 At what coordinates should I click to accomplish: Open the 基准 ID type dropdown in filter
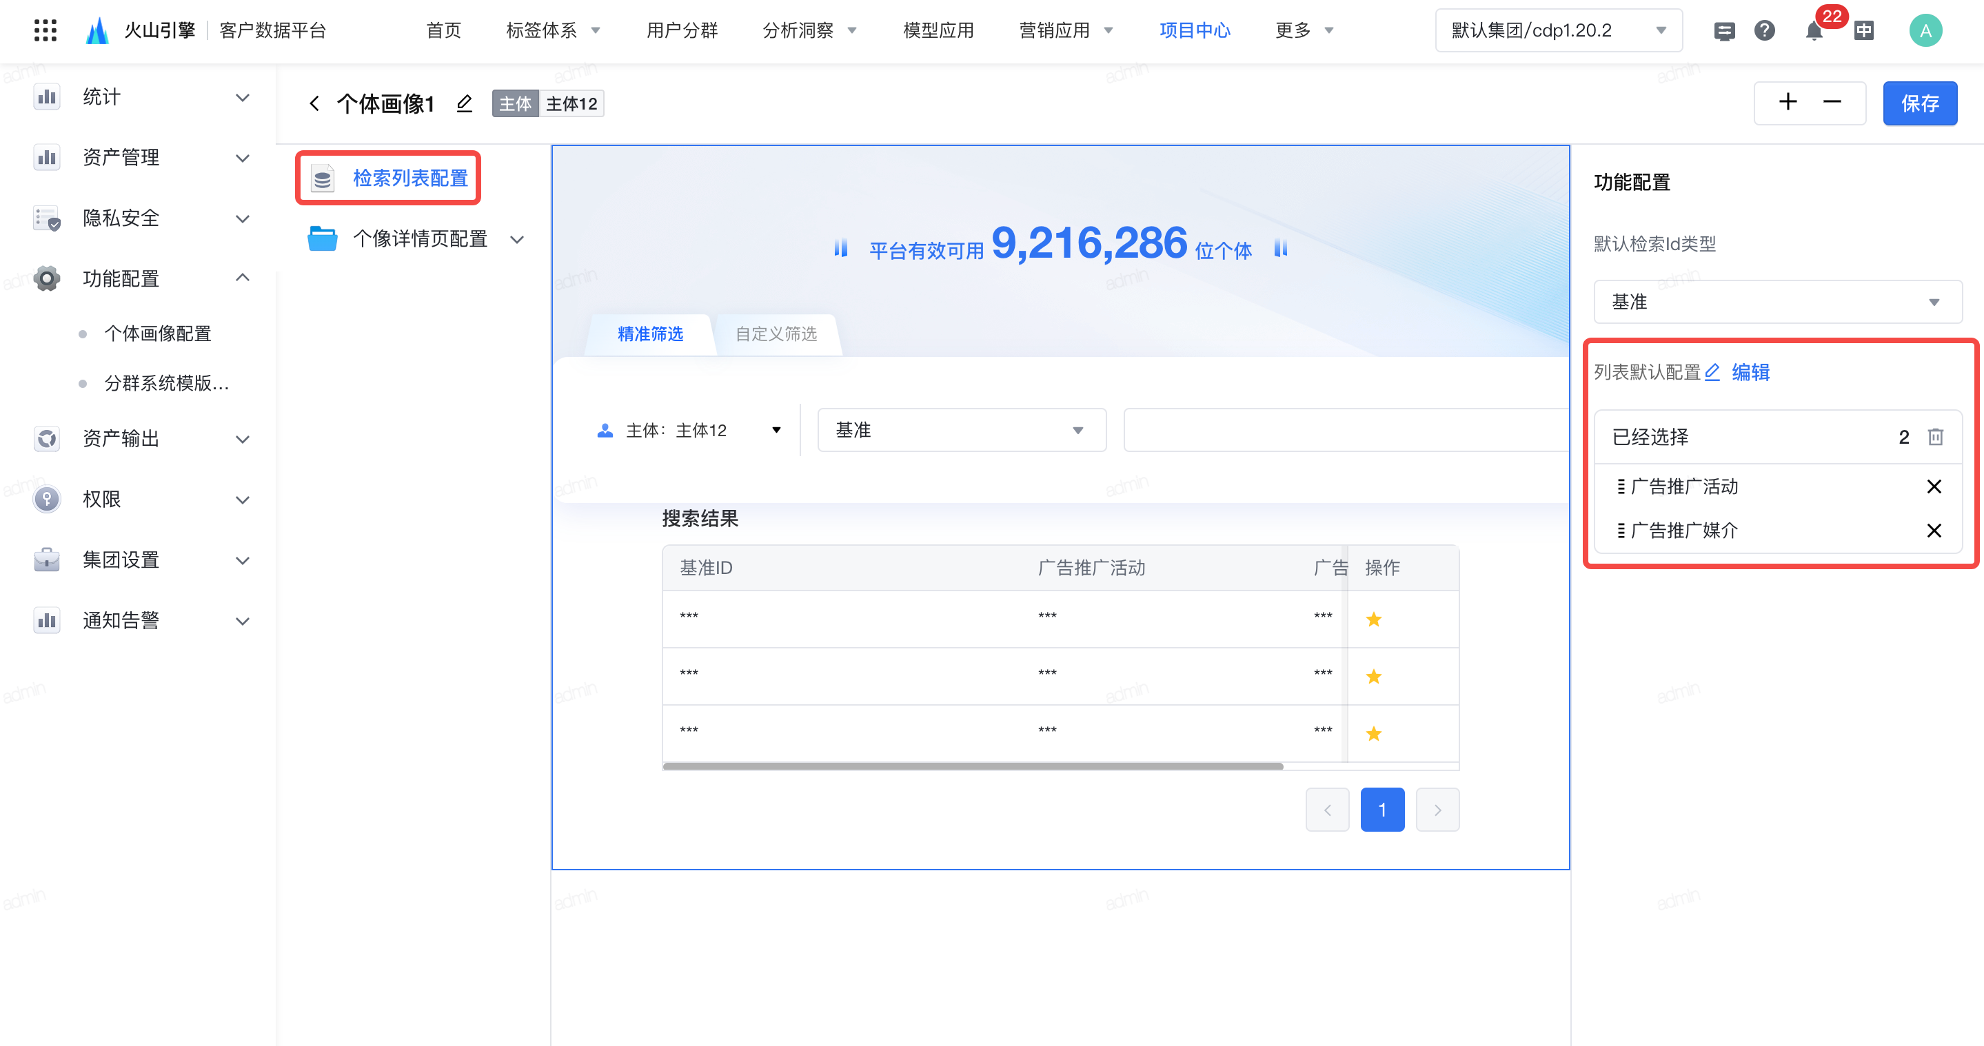coord(961,430)
